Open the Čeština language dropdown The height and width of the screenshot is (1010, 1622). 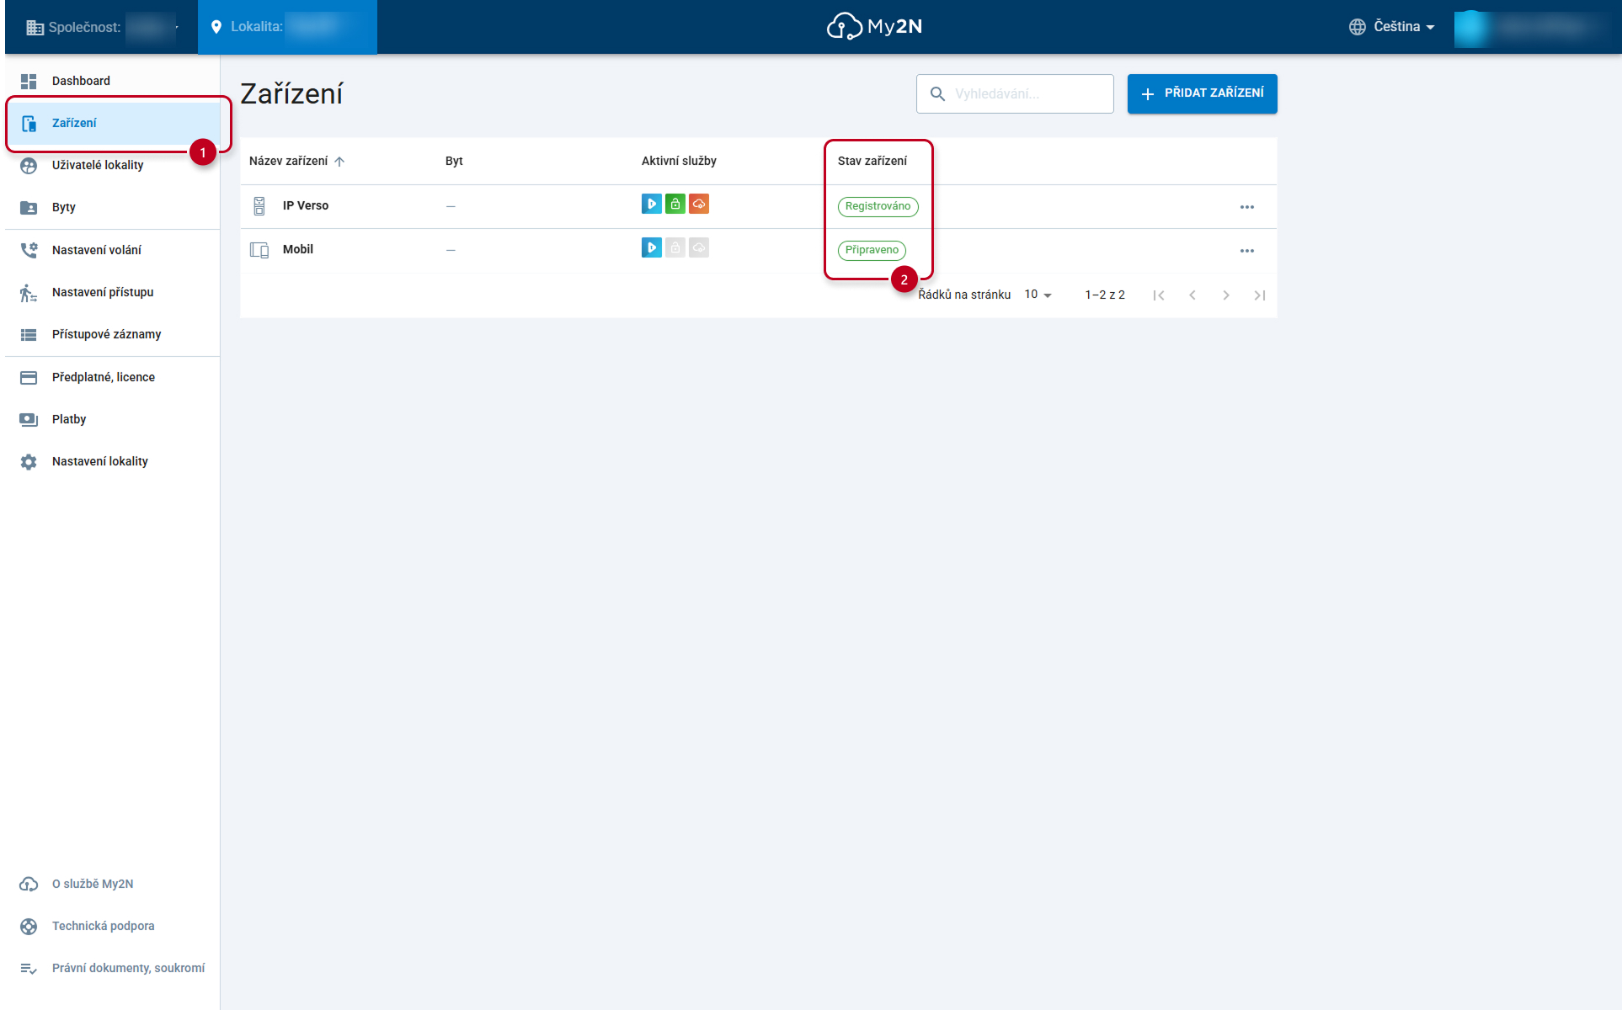point(1391,27)
